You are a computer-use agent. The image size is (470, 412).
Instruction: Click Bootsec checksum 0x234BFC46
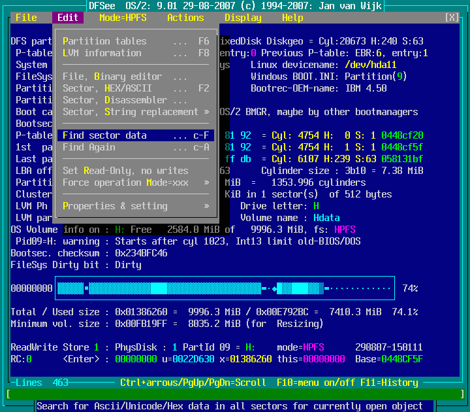[141, 253]
